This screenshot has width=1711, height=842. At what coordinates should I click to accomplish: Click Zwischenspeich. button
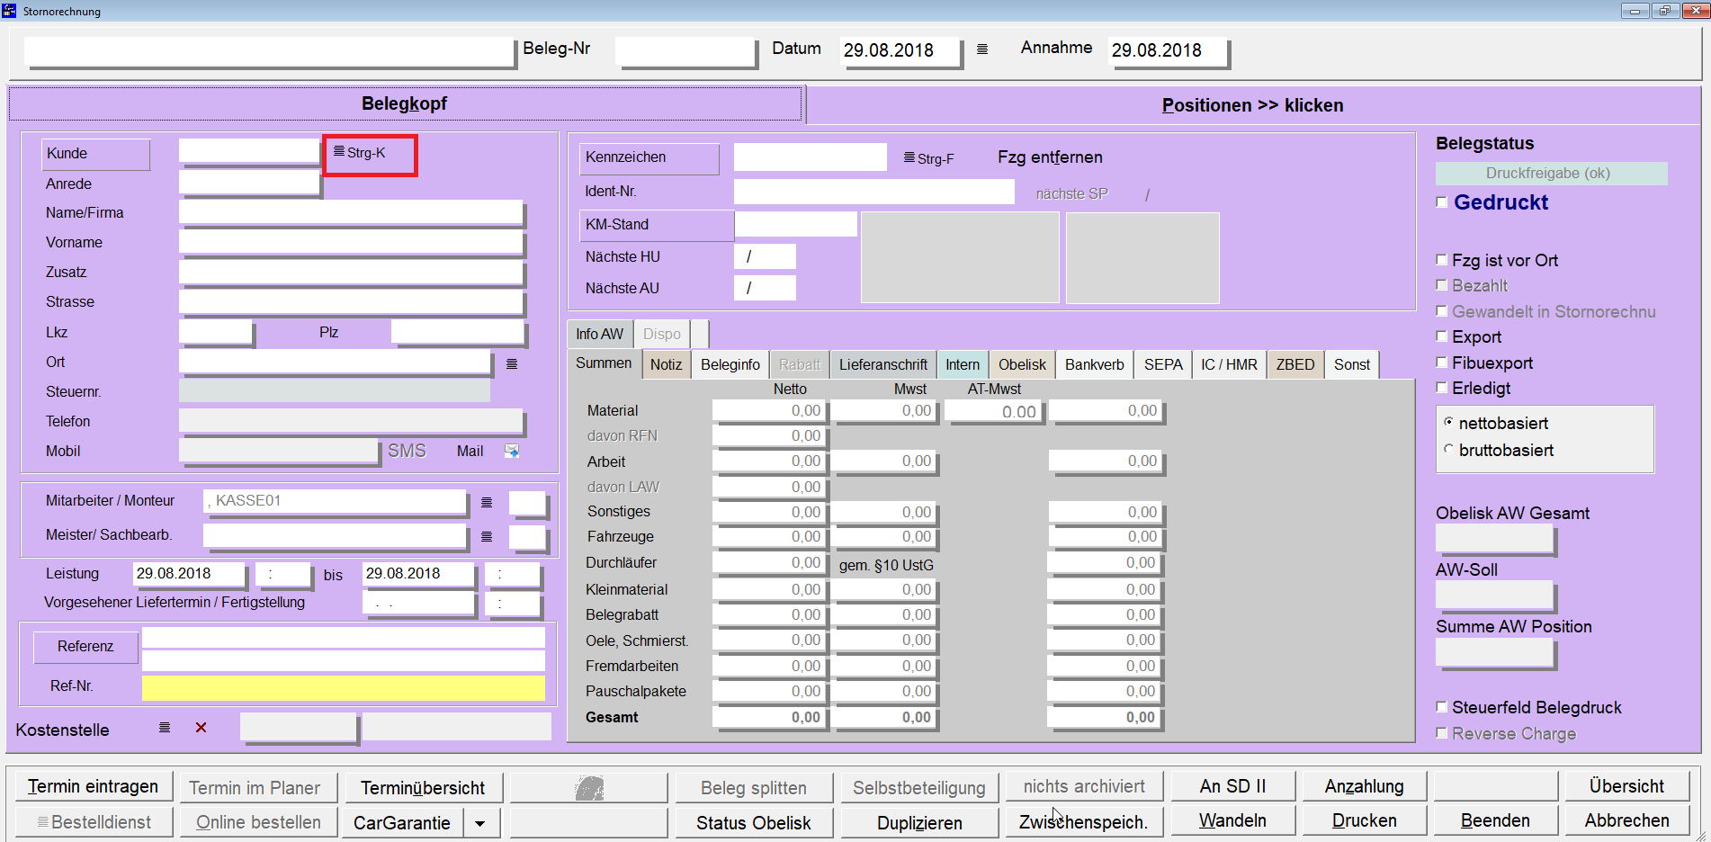click(x=1084, y=822)
